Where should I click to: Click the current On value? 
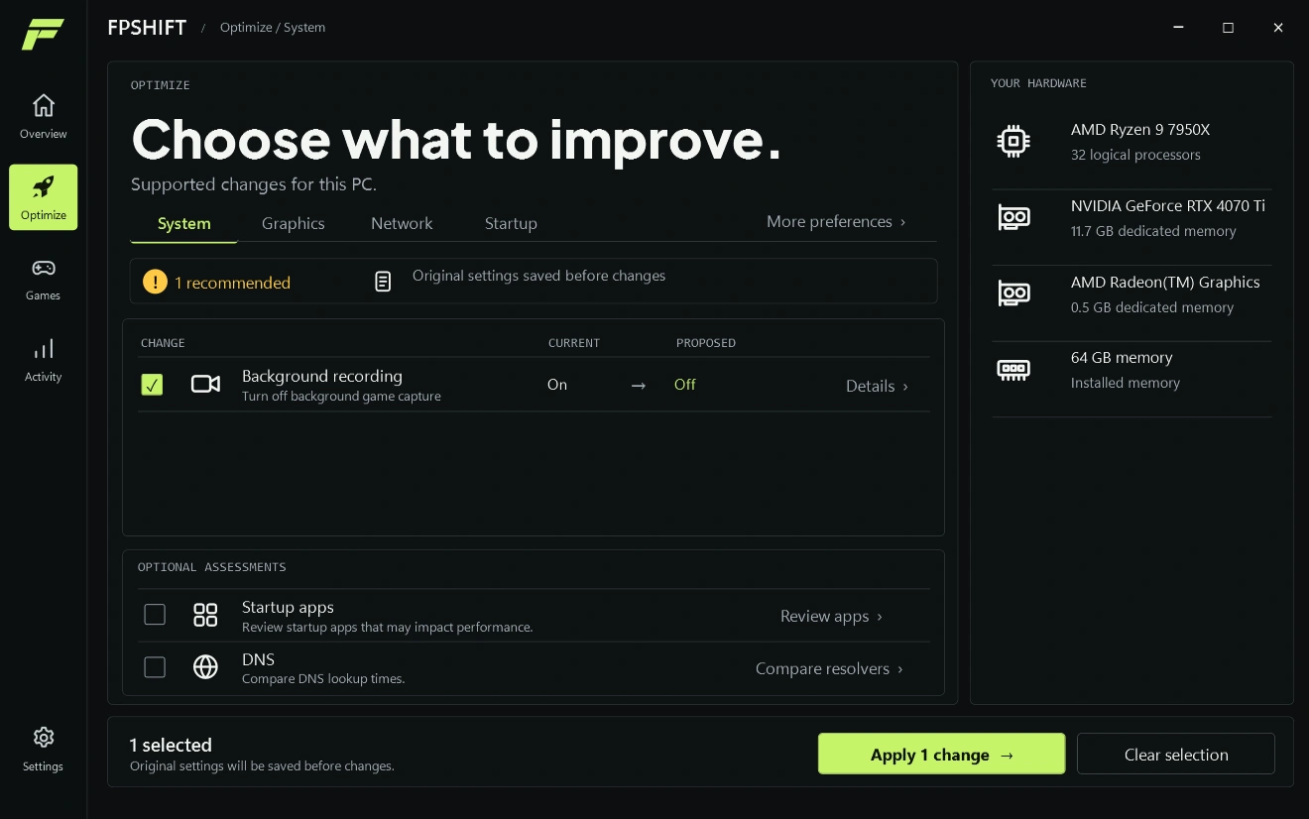tap(557, 385)
